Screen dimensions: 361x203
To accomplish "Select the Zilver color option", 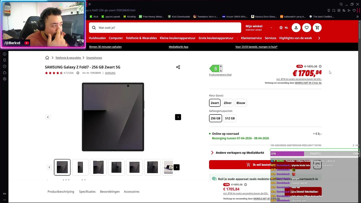I will coord(228,103).
